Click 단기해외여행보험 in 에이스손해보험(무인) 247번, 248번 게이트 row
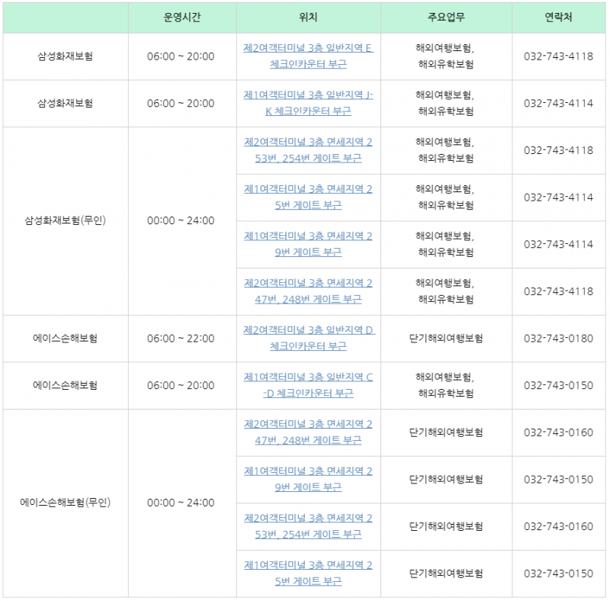This screenshot has width=610, height=601. [446, 432]
